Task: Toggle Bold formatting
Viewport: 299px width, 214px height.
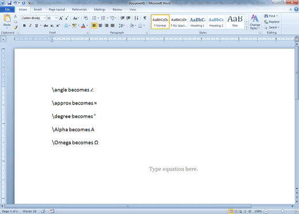Action: [24, 25]
